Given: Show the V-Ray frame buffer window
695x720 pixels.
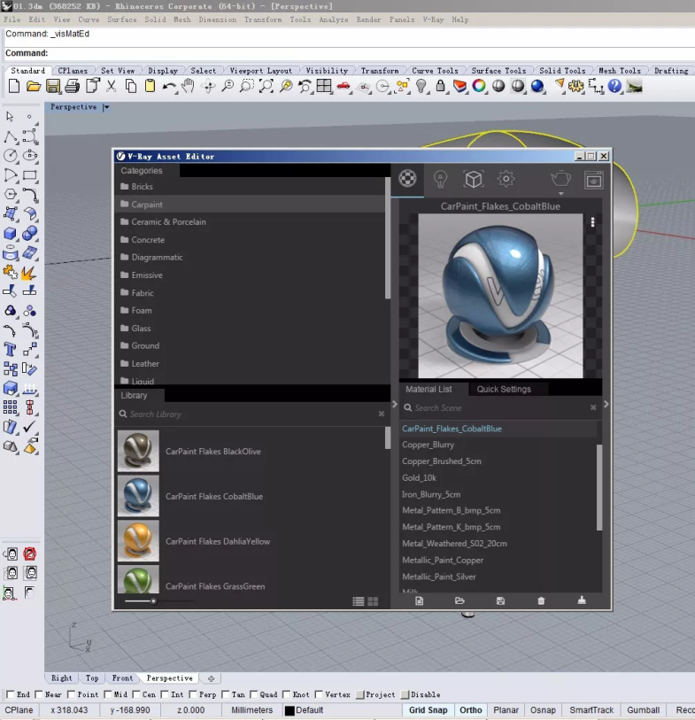Looking at the screenshot, I should pos(593,180).
